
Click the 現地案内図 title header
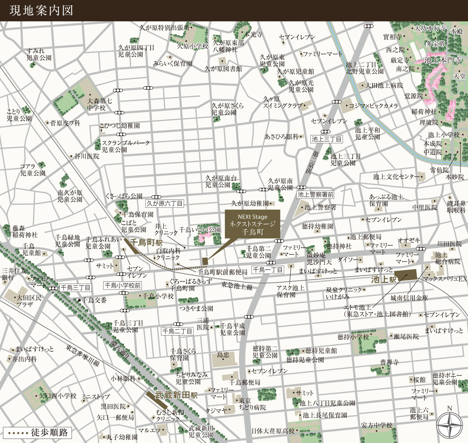(41, 11)
